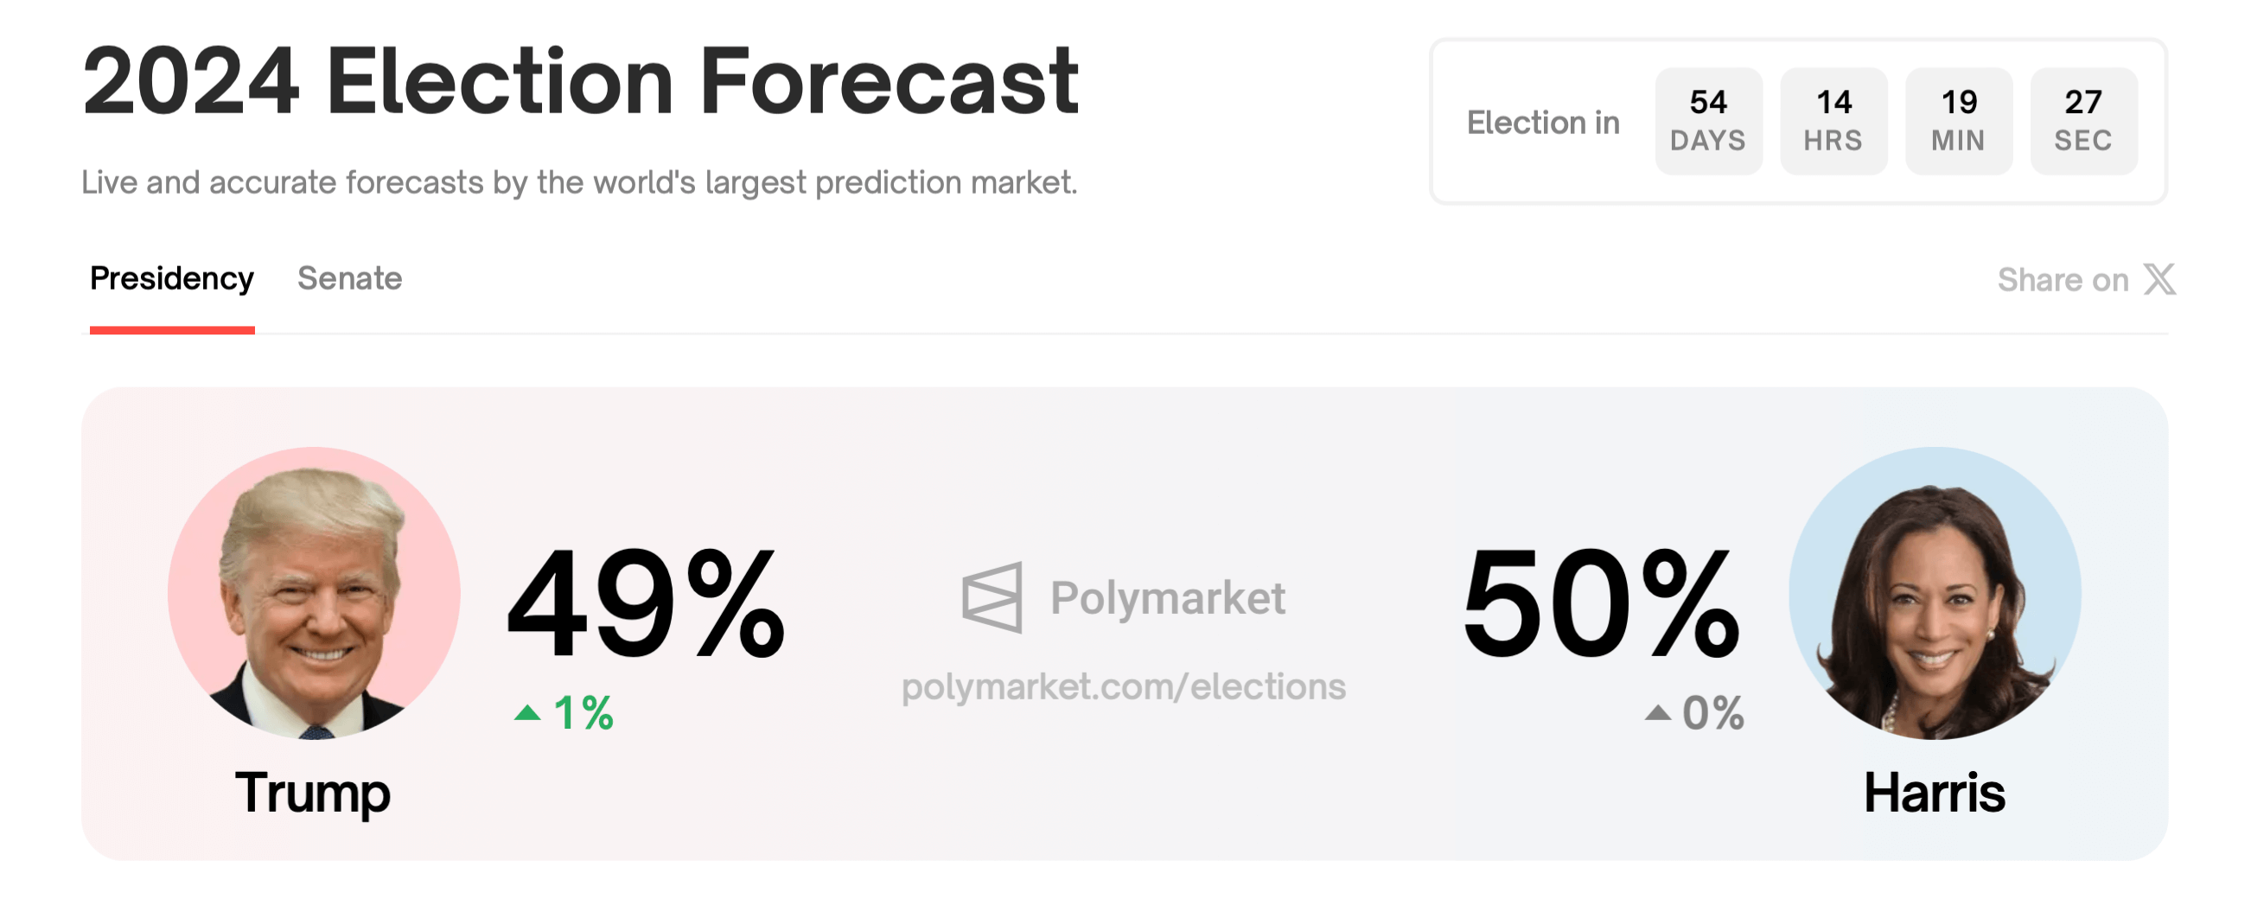The height and width of the screenshot is (899, 2251).
Task: Click the Polymarket brand name text
Action: [x=1168, y=598]
